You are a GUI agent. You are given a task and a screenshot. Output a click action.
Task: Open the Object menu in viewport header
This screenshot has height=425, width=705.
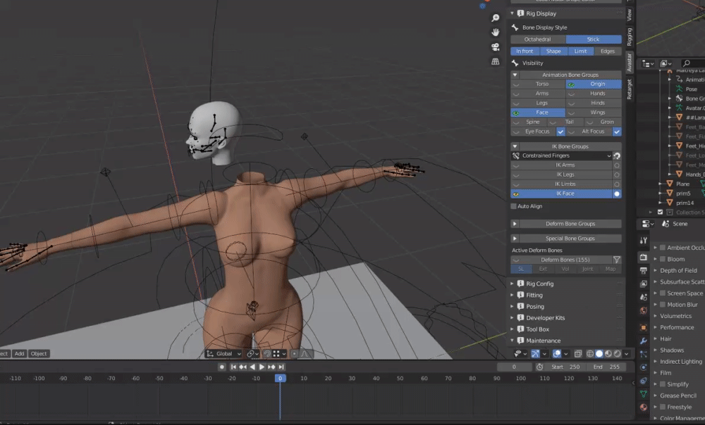39,353
